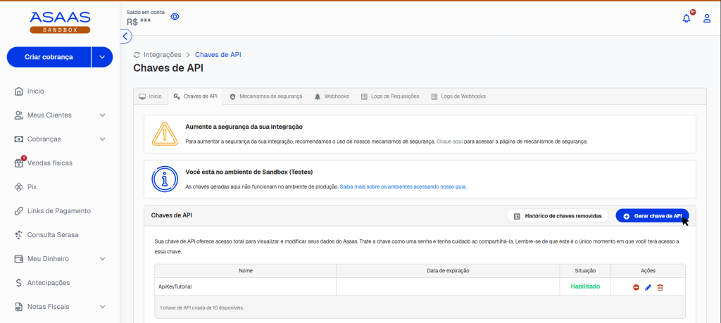The image size is (721, 323).
Task: Click the Gerar chave de API button
Action: [652, 216]
